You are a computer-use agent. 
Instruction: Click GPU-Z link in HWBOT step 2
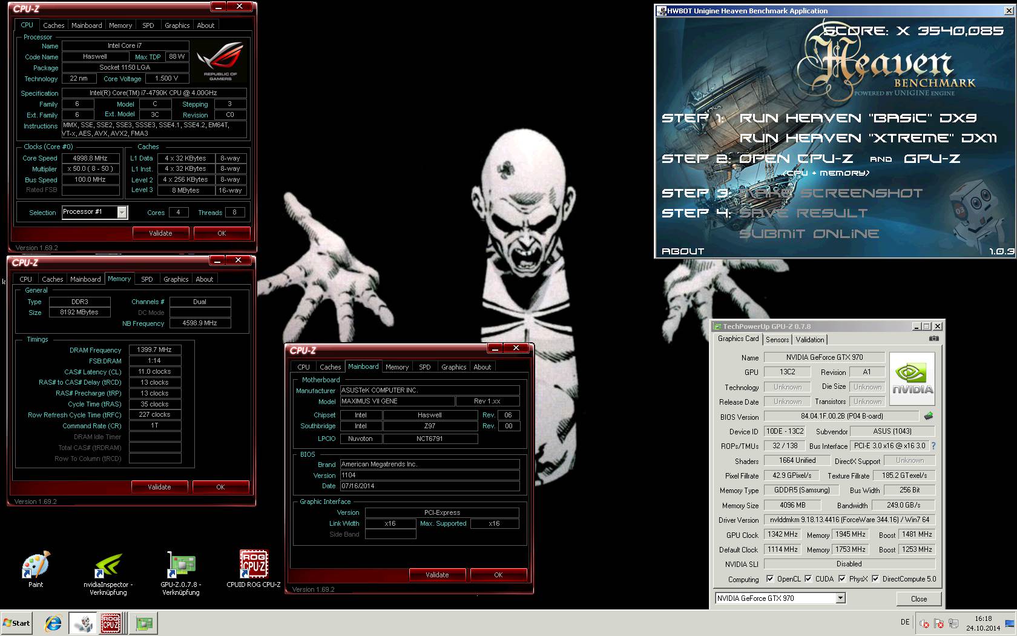(x=932, y=159)
